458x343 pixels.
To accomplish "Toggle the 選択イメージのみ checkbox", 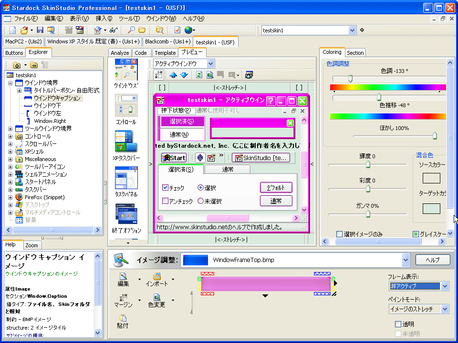I will pyautogui.click(x=339, y=234).
